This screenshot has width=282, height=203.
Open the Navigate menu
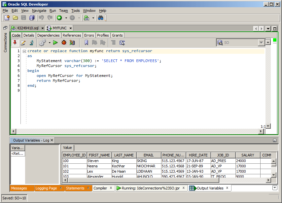point(39,11)
